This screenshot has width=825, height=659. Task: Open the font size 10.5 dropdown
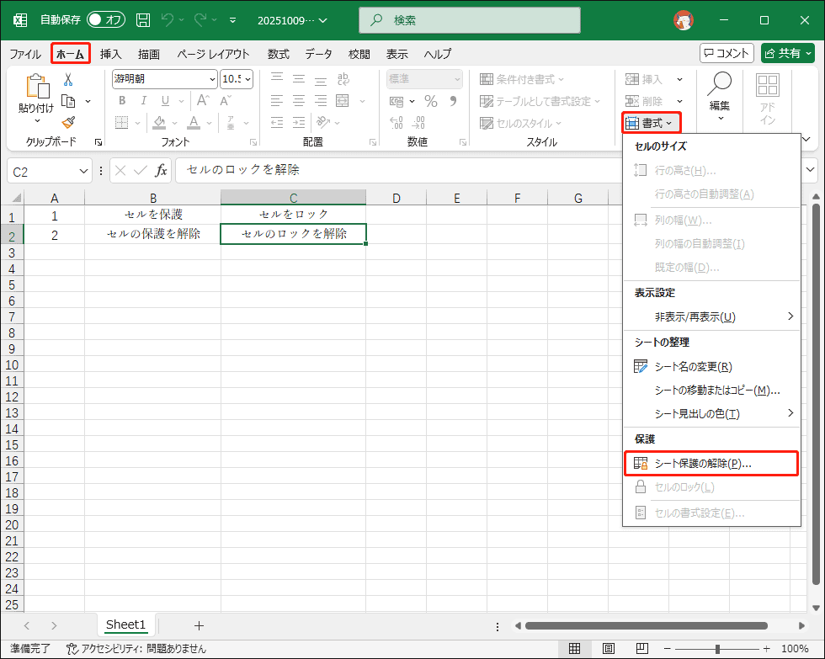[x=247, y=79]
